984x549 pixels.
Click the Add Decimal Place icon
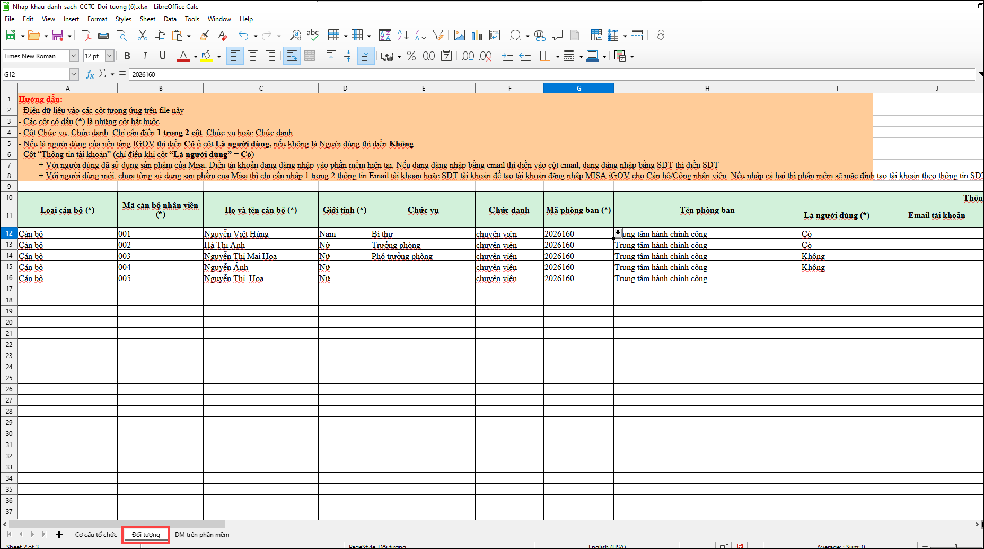(468, 56)
